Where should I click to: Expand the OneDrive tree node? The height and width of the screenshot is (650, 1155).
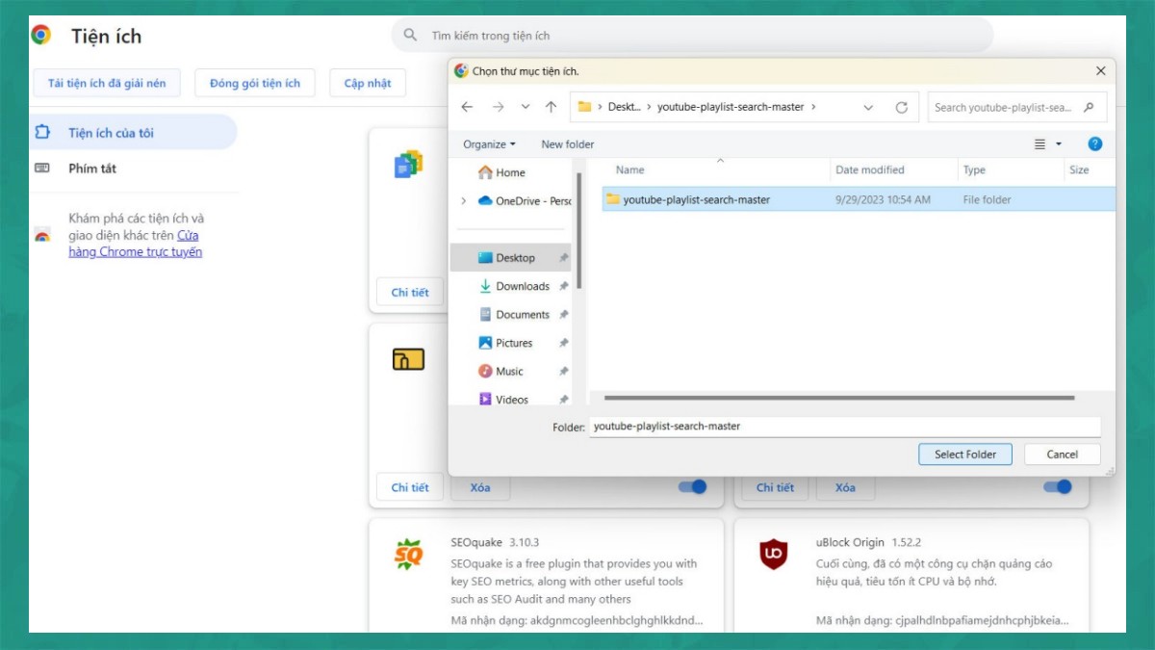tap(464, 201)
